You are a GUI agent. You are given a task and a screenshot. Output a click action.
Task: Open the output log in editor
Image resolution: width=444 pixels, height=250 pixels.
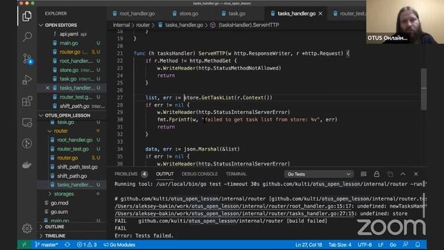[x=390, y=174]
